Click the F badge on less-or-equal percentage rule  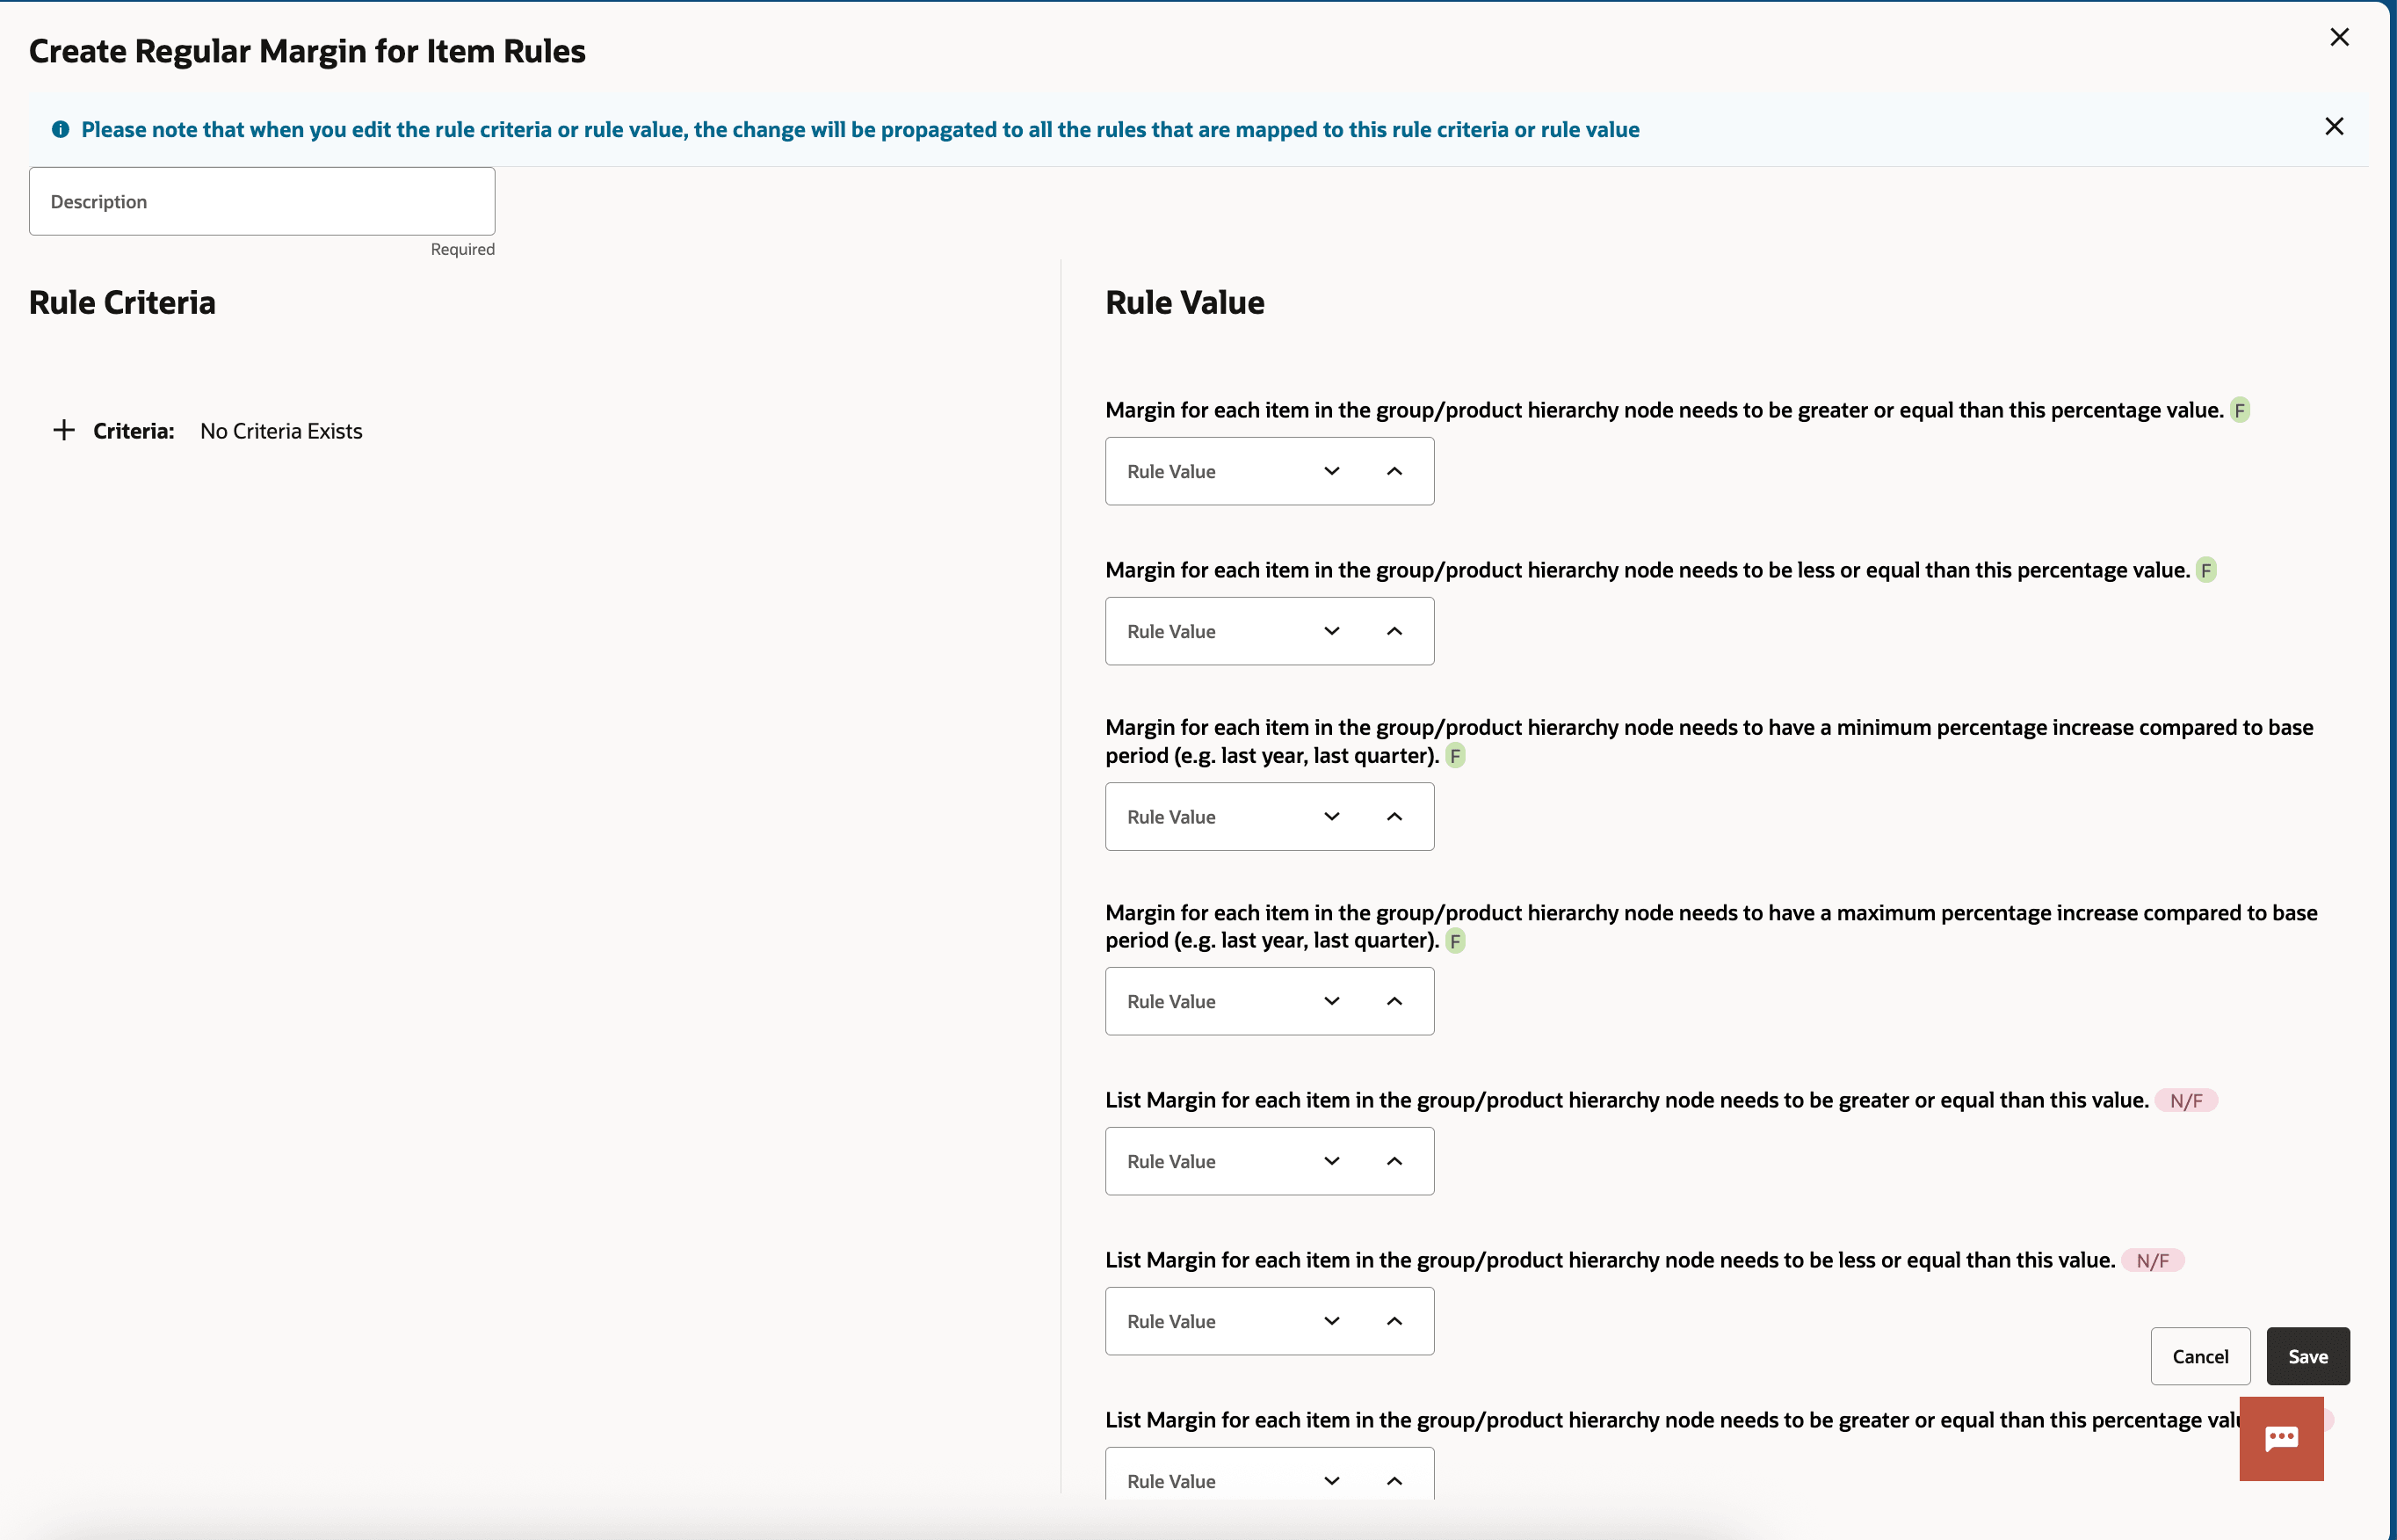2206,570
